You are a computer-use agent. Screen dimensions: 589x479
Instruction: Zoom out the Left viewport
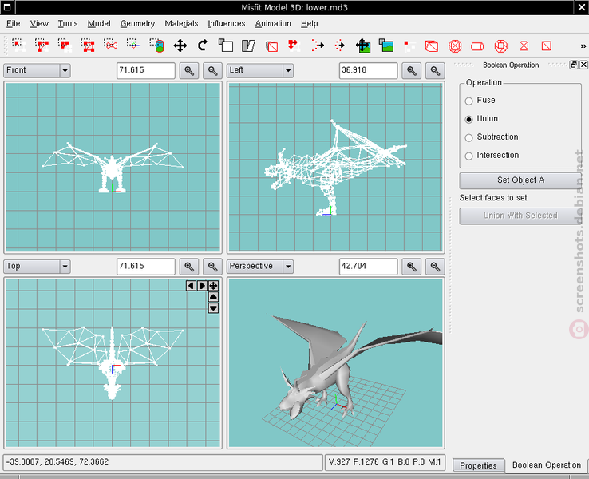tap(435, 70)
